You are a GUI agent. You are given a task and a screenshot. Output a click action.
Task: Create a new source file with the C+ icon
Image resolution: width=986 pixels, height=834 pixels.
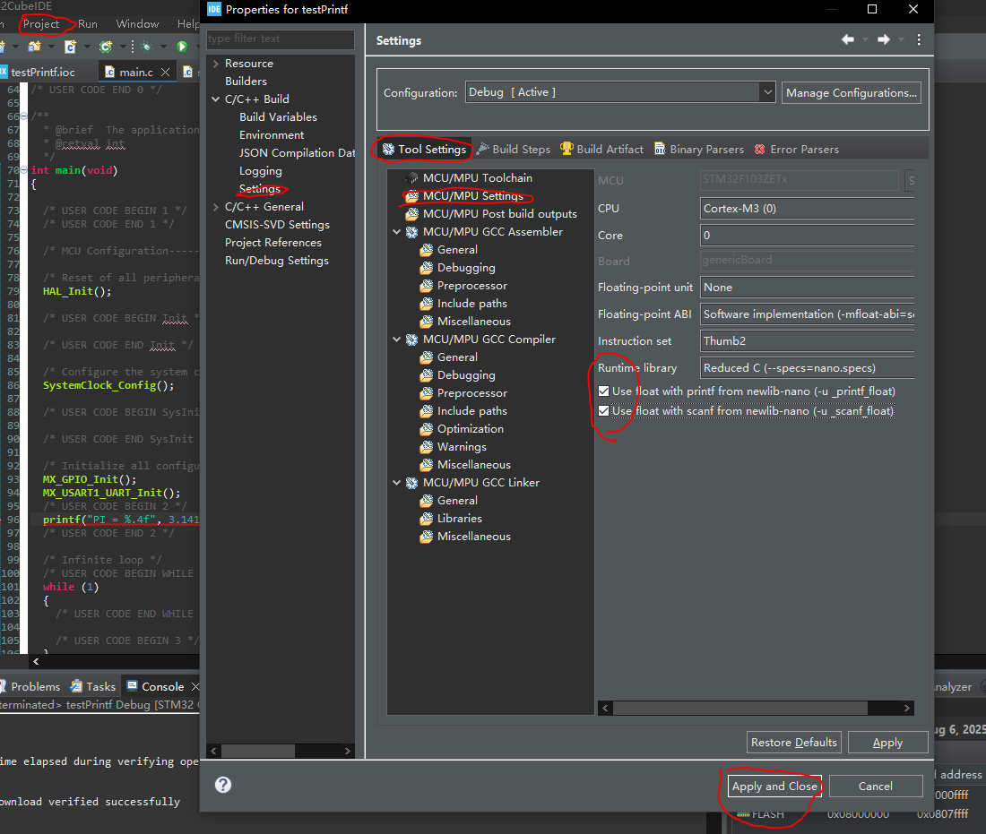coord(70,46)
